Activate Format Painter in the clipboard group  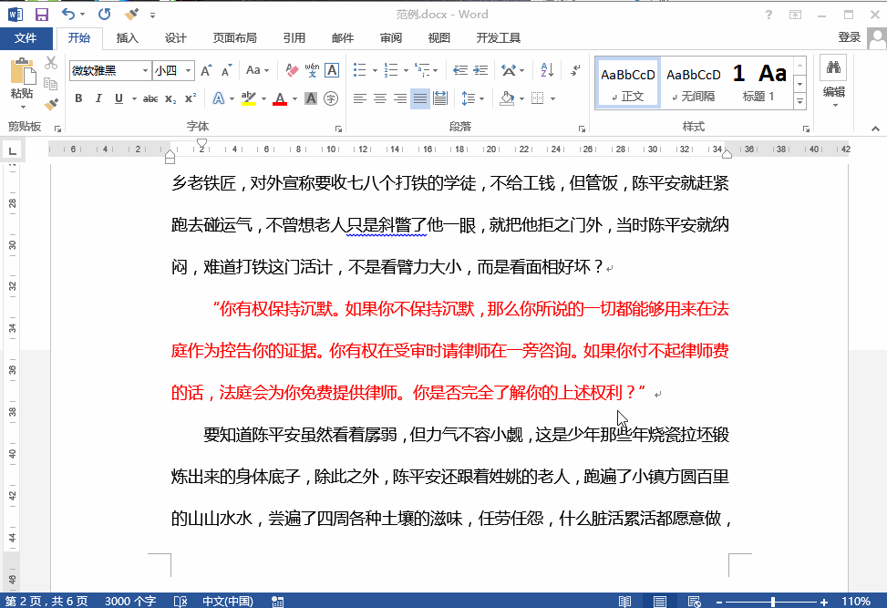(51, 105)
